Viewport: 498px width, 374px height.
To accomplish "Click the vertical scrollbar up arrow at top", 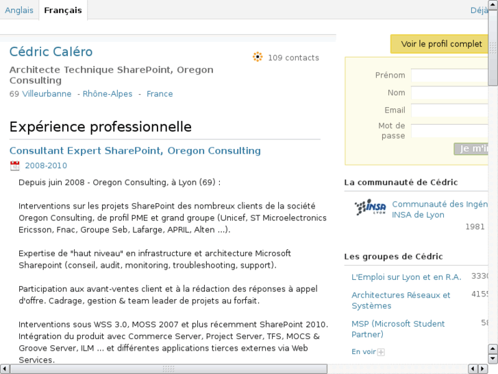I will tap(493, 5).
